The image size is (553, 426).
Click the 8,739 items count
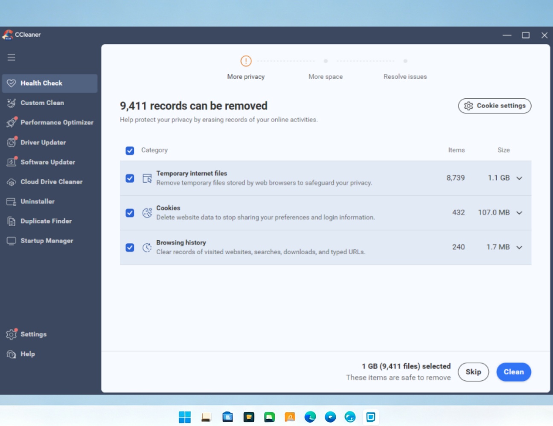[455, 178]
